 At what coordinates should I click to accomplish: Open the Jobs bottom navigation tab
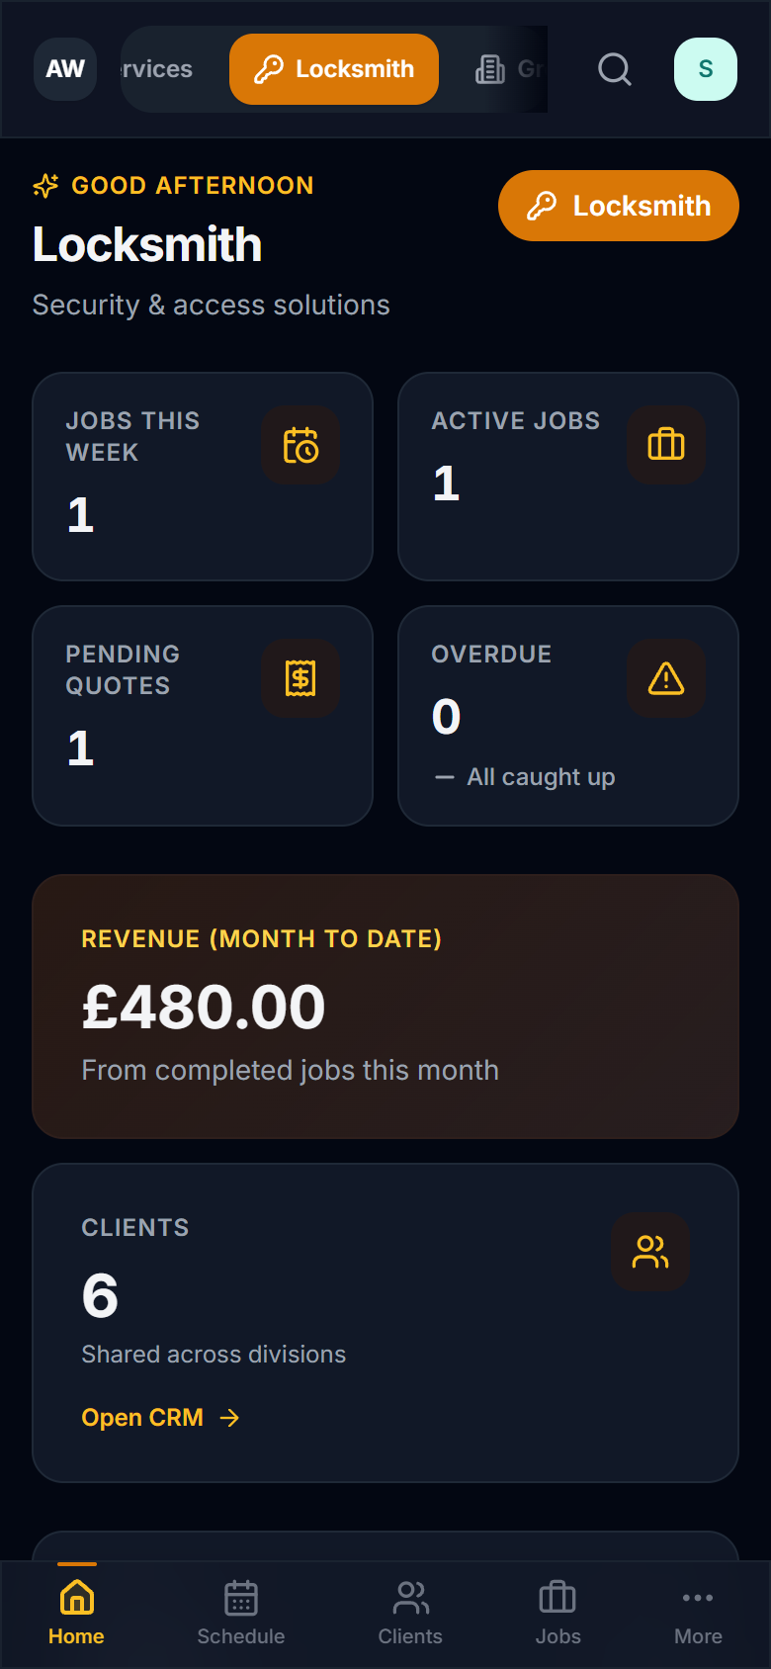click(x=557, y=1614)
